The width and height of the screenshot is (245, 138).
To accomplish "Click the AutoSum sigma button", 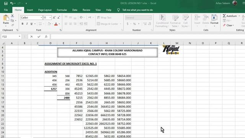I will pos(230,16).
